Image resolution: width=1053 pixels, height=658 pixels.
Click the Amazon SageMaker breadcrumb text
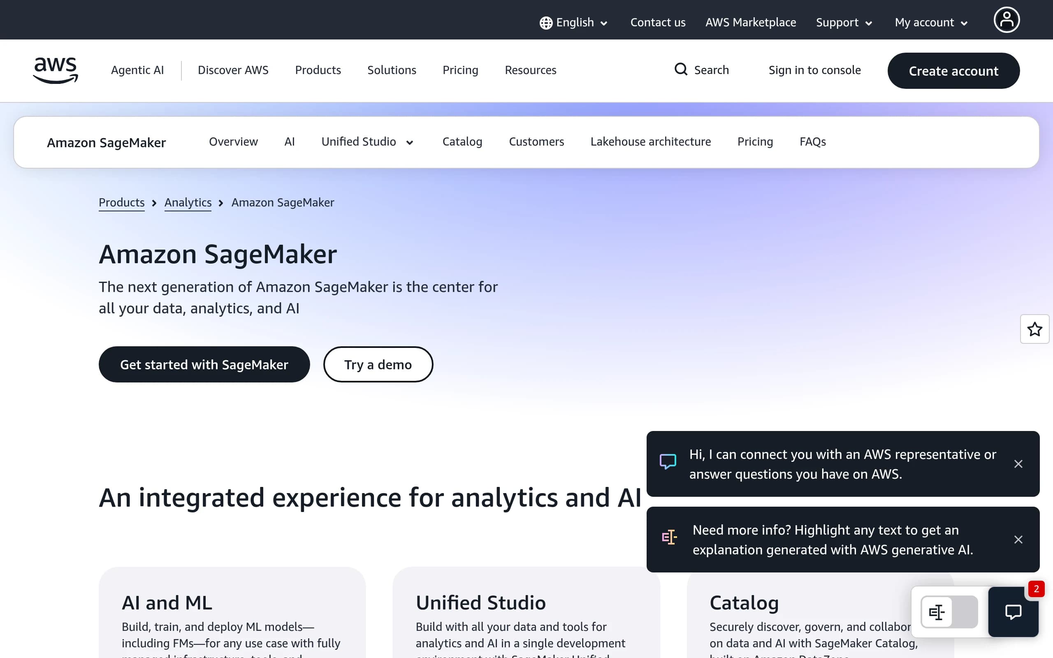click(x=283, y=203)
